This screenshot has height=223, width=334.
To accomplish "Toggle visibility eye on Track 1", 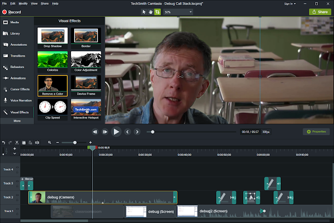I will (17, 209).
